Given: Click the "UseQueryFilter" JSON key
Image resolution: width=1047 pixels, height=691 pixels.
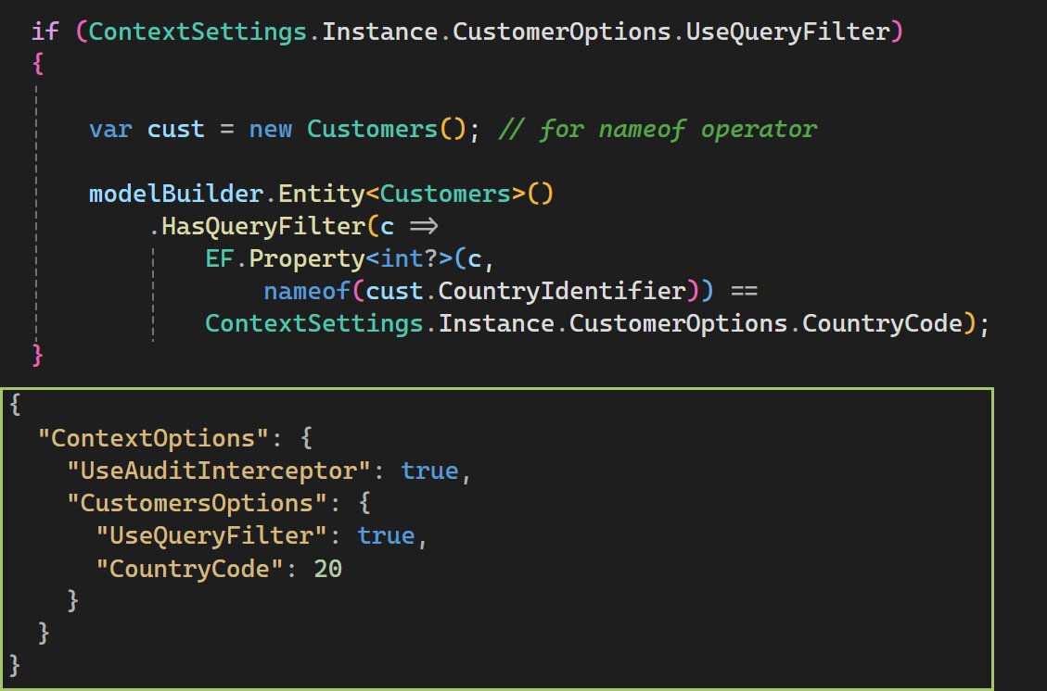Looking at the screenshot, I should click(x=211, y=535).
